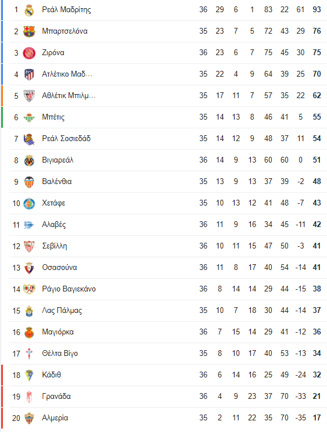Open the Λας Πάλμας team link
Image resolution: width=327 pixels, height=432 pixels.
pyautogui.click(x=62, y=310)
